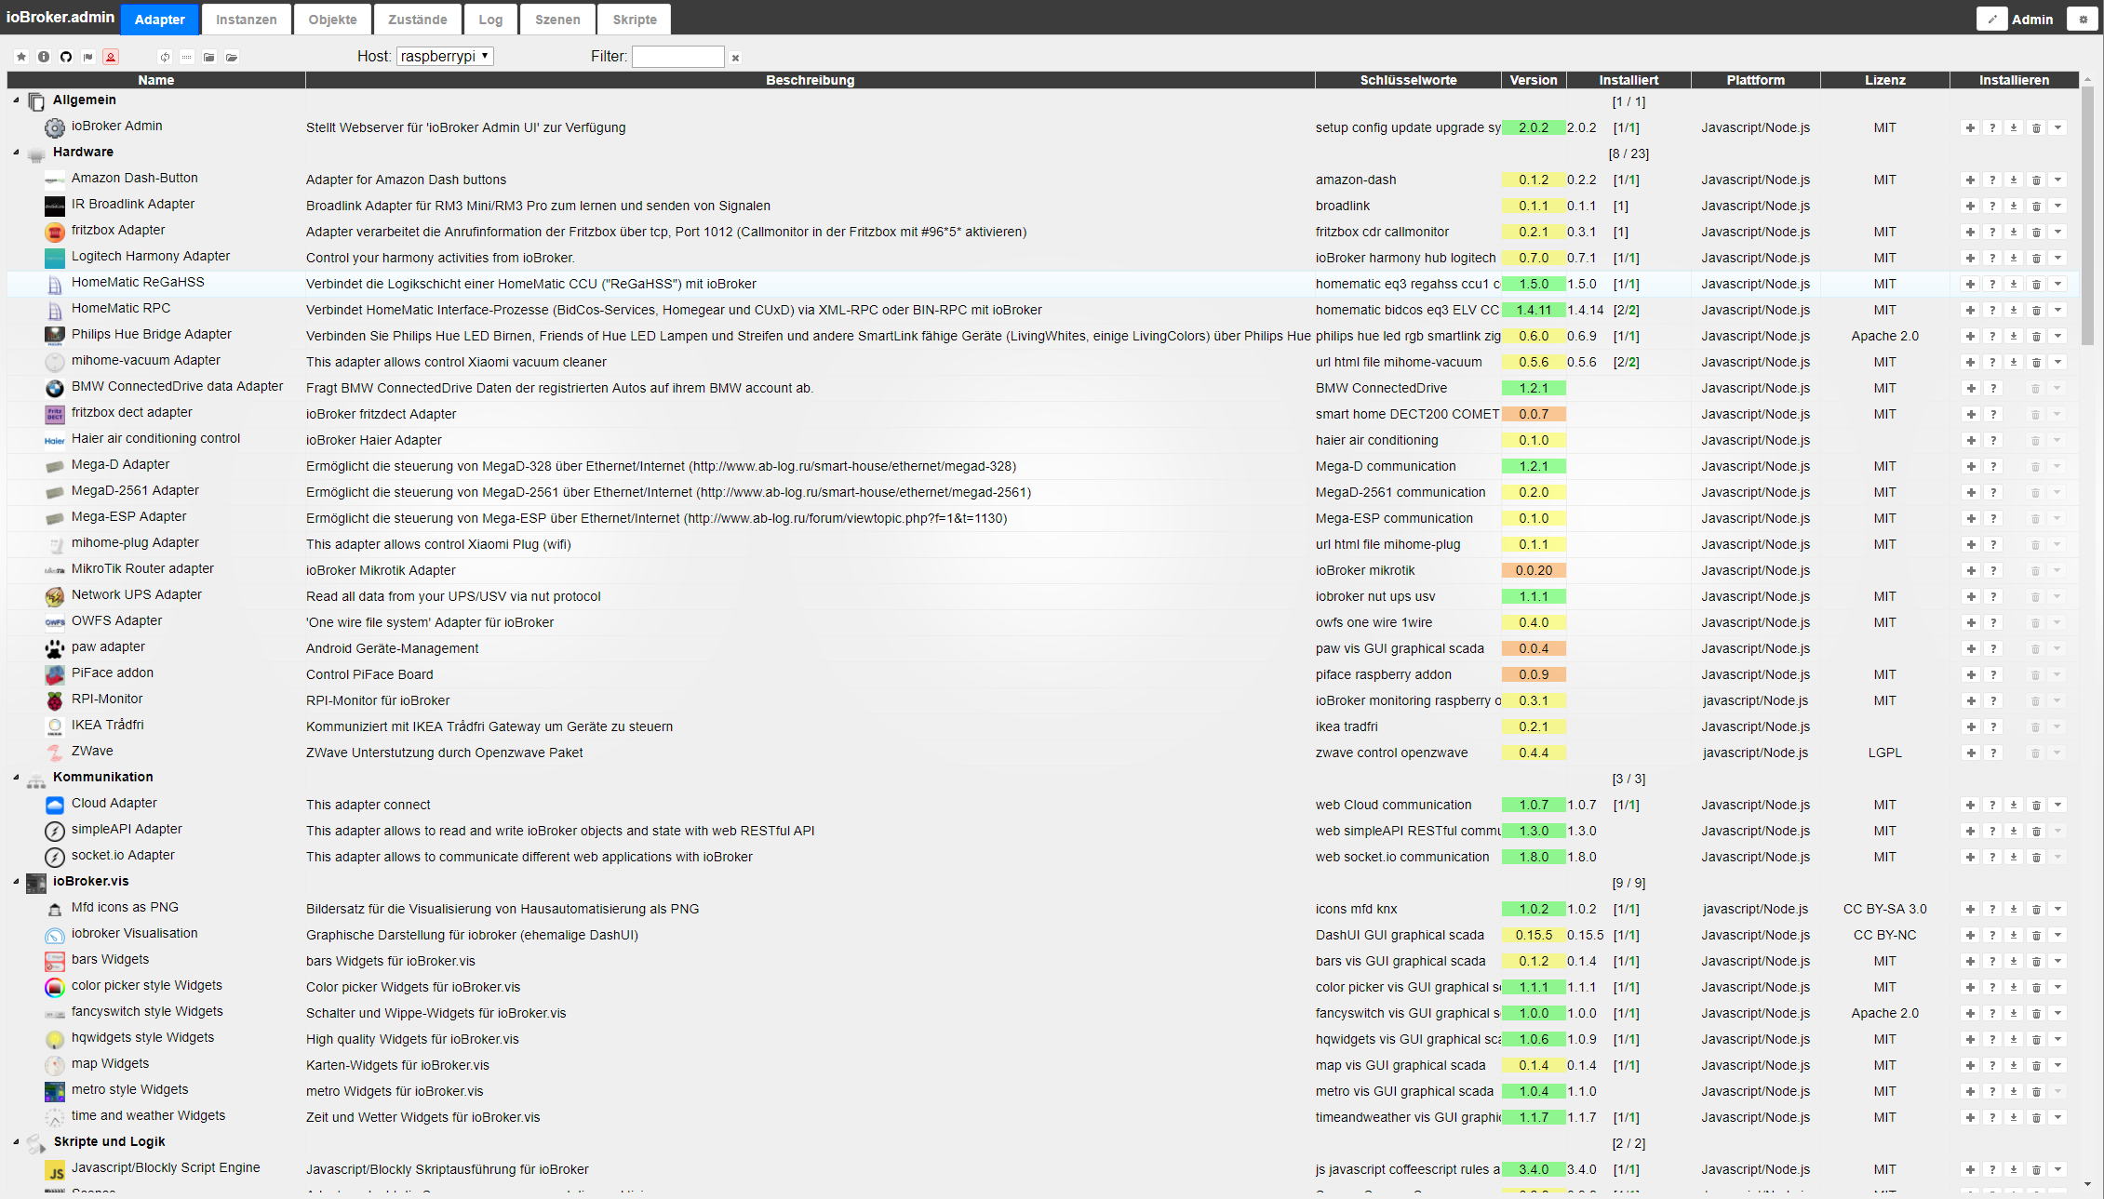Click the star favorites toolbar icon
The height and width of the screenshot is (1199, 2104).
pos(21,57)
